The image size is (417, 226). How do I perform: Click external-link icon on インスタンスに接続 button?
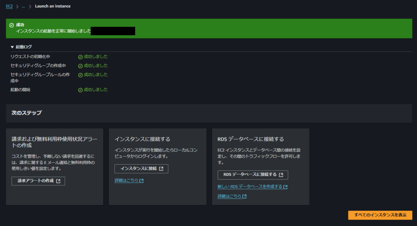[161, 169]
